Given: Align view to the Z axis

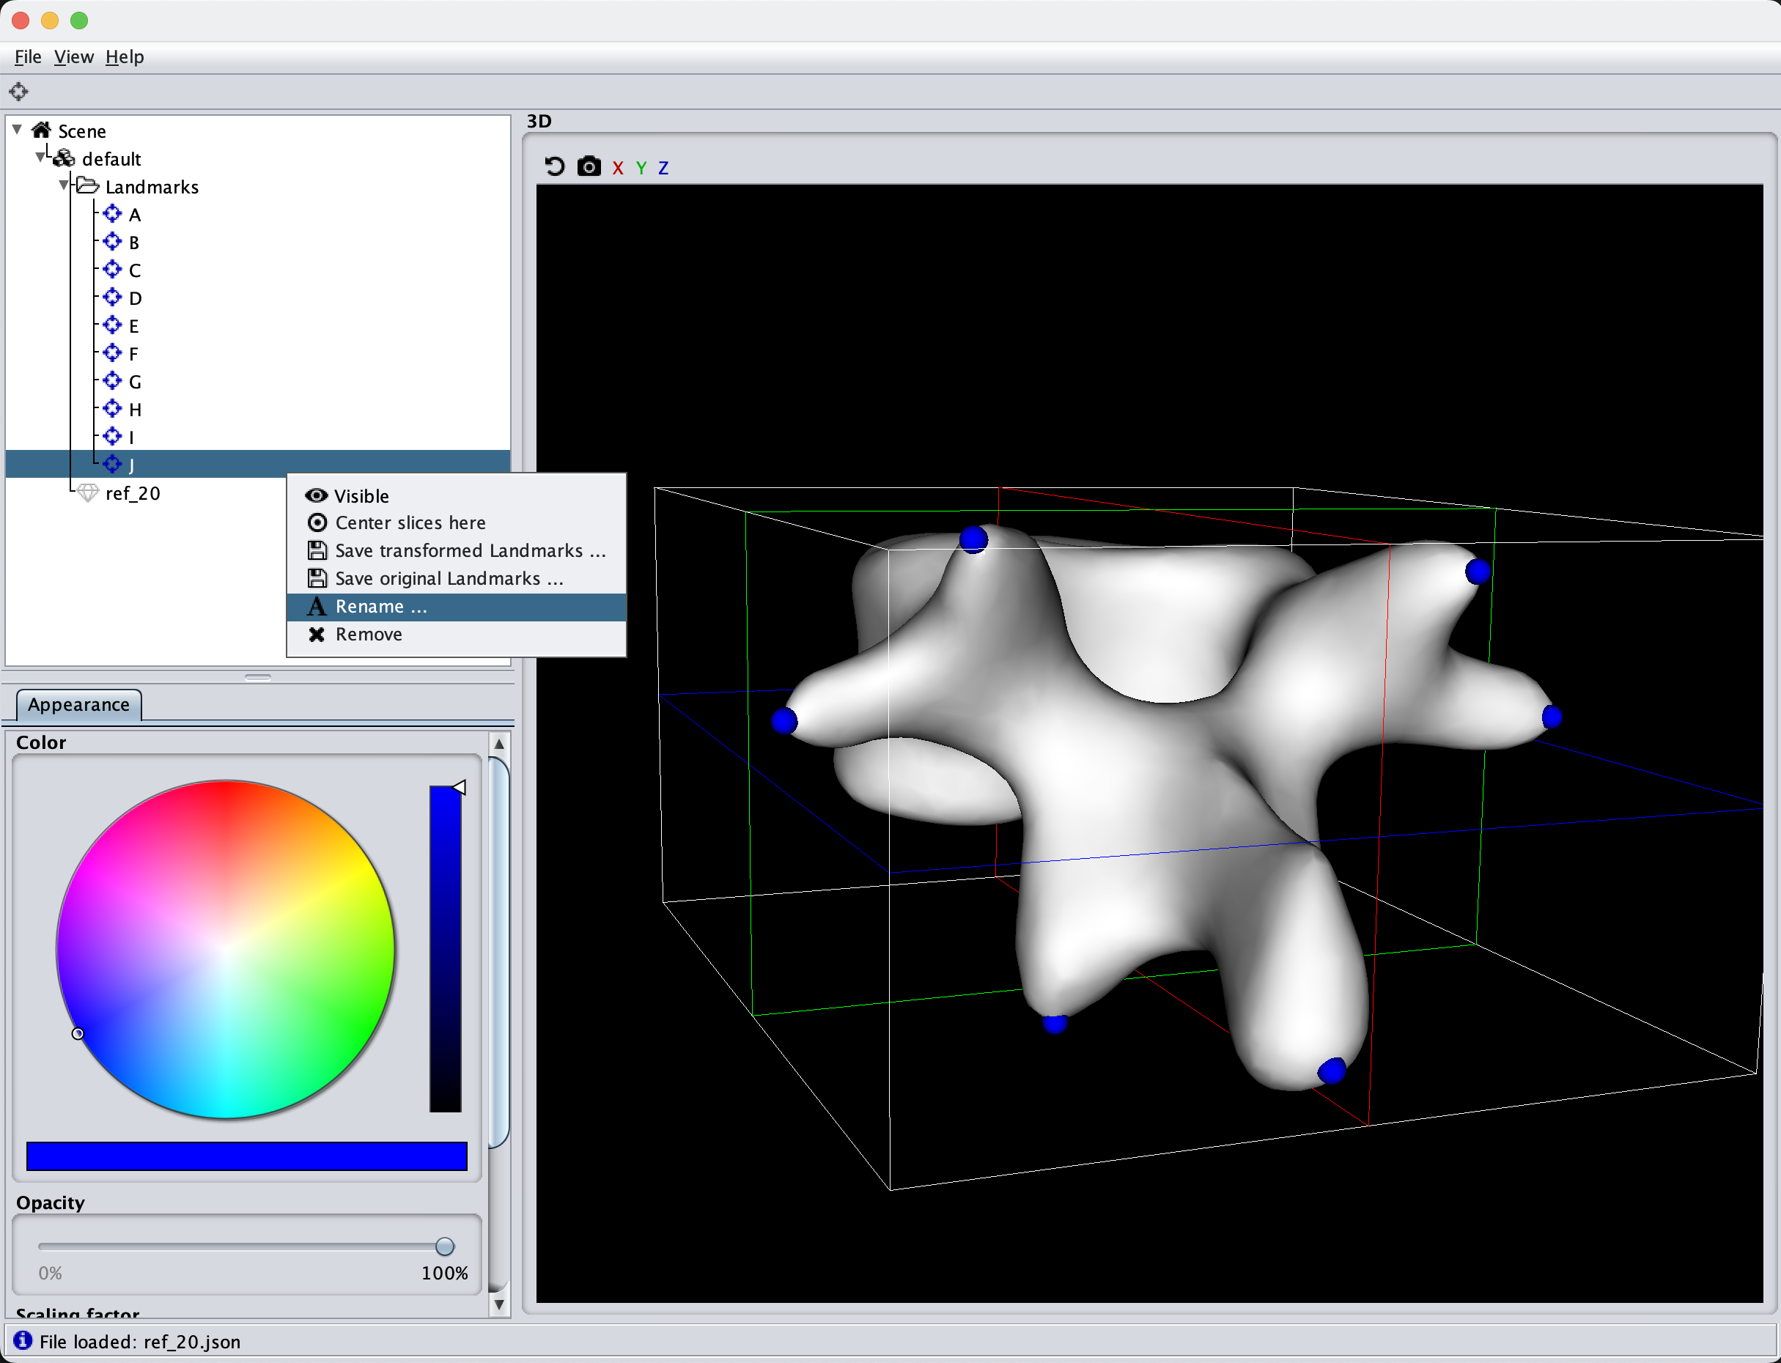Looking at the screenshot, I should click(x=663, y=168).
